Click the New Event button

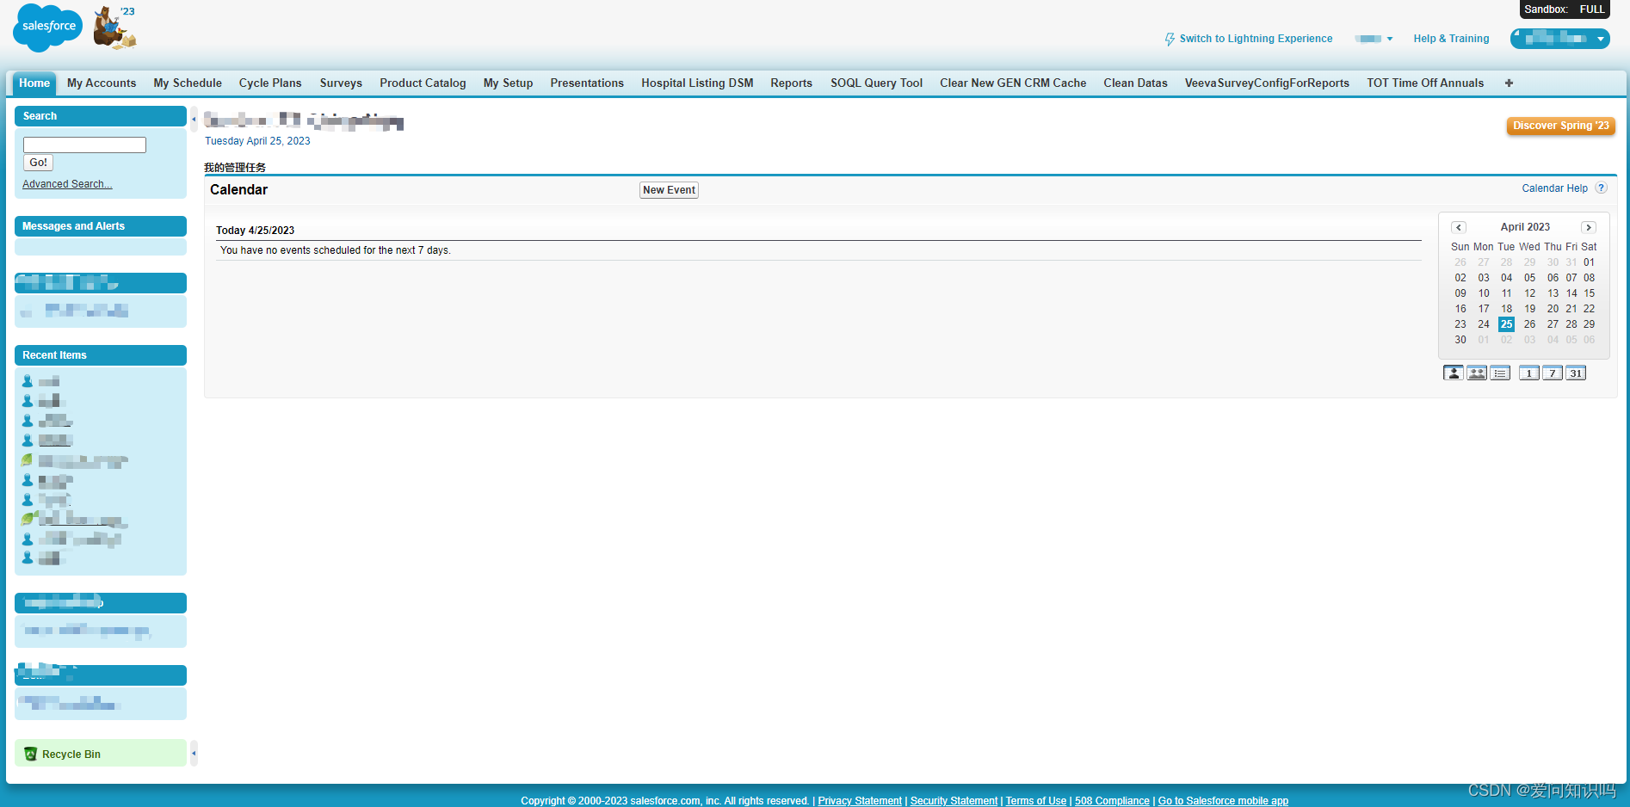[669, 190]
